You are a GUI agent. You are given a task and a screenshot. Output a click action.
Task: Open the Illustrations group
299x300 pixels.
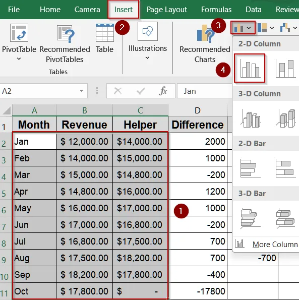tap(148, 41)
